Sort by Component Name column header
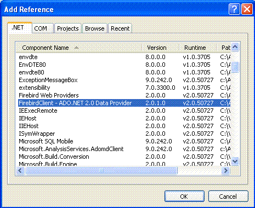This screenshot has height=208, width=255. [79, 48]
